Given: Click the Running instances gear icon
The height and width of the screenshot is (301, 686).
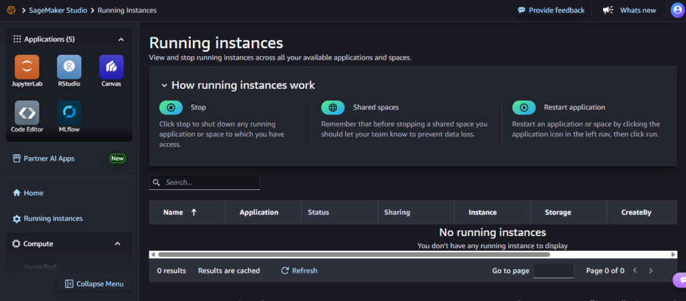Looking at the screenshot, I should [17, 219].
